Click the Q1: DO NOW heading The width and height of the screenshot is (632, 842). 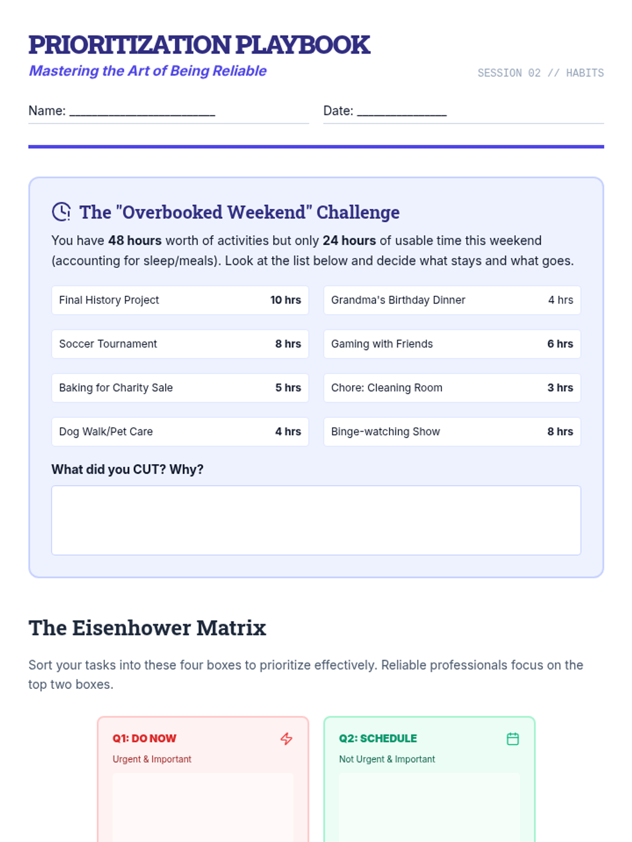(144, 738)
